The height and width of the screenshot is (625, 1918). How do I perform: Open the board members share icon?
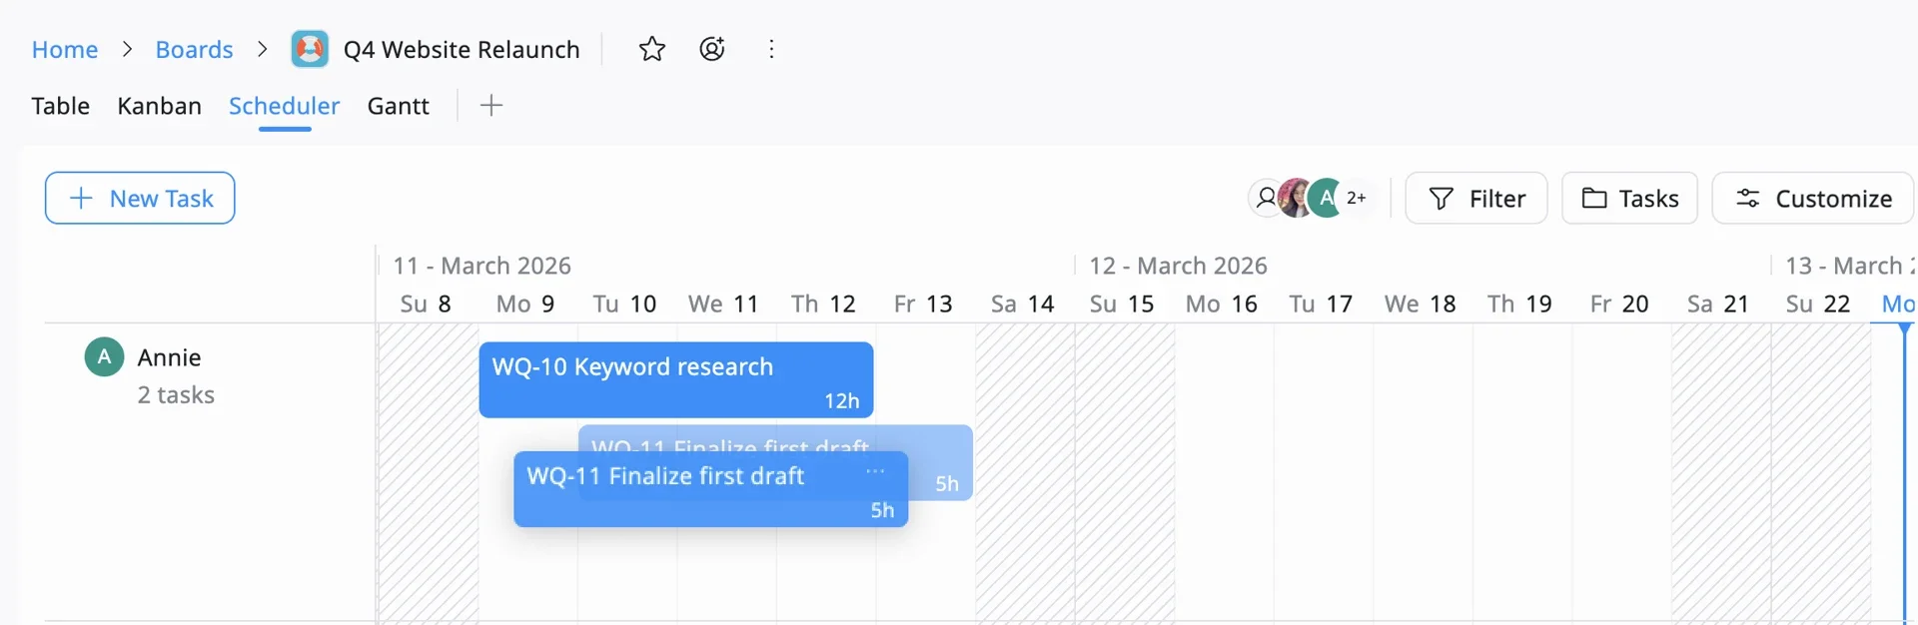click(x=712, y=49)
